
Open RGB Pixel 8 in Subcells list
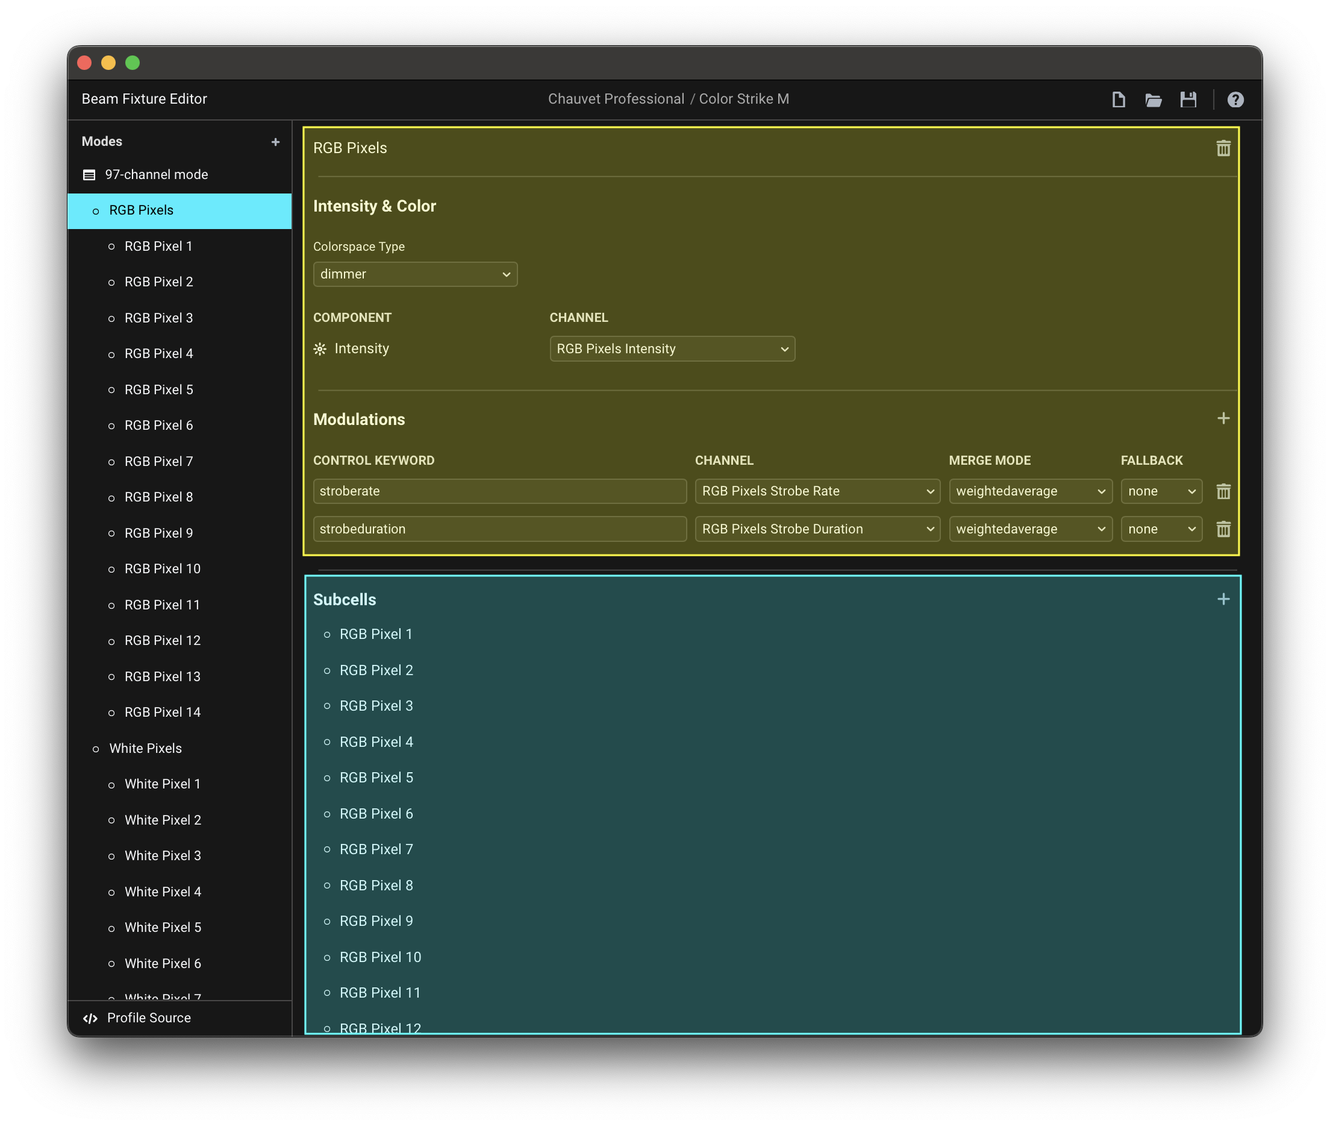point(376,885)
